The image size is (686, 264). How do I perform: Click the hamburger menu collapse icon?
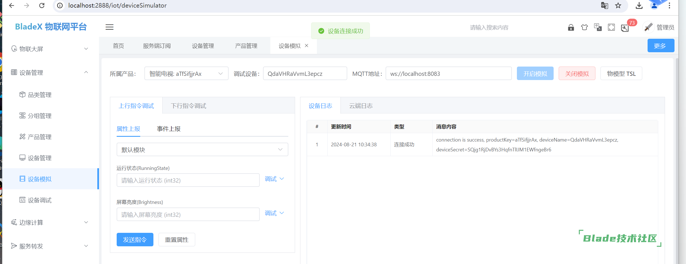[109, 27]
